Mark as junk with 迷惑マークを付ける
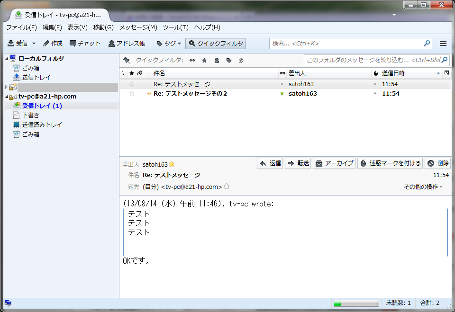 click(390, 163)
